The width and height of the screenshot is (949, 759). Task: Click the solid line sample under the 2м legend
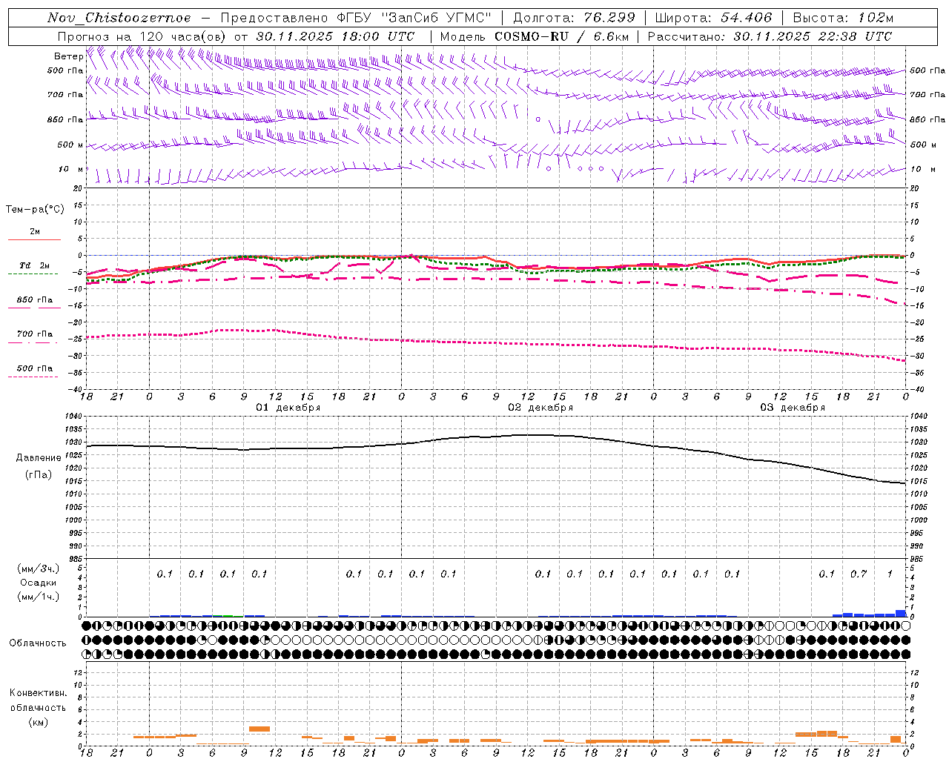pyautogui.click(x=34, y=239)
